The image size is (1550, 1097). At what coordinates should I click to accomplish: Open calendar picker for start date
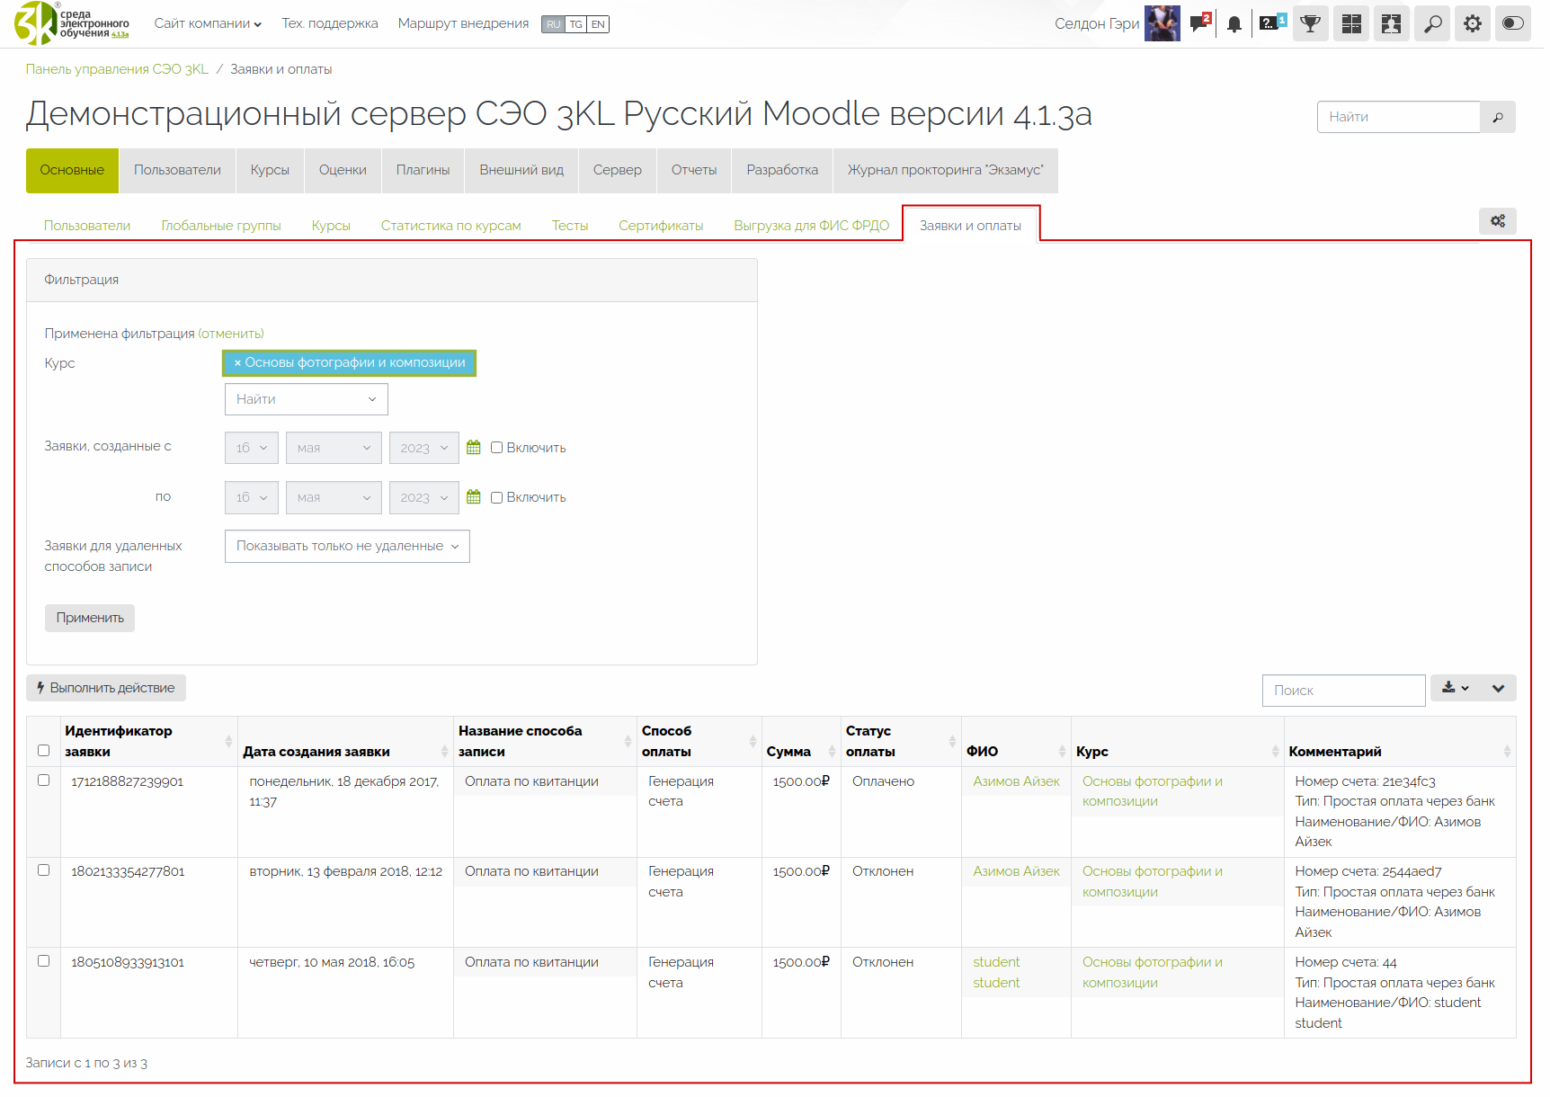474,448
